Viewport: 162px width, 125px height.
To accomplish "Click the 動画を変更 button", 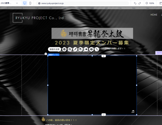I will [x=55, y=49].
